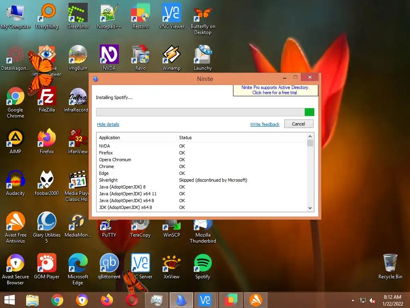Image resolution: width=410 pixels, height=308 pixels.
Task: Open the IrfanView desktop icon
Action: 78,141
